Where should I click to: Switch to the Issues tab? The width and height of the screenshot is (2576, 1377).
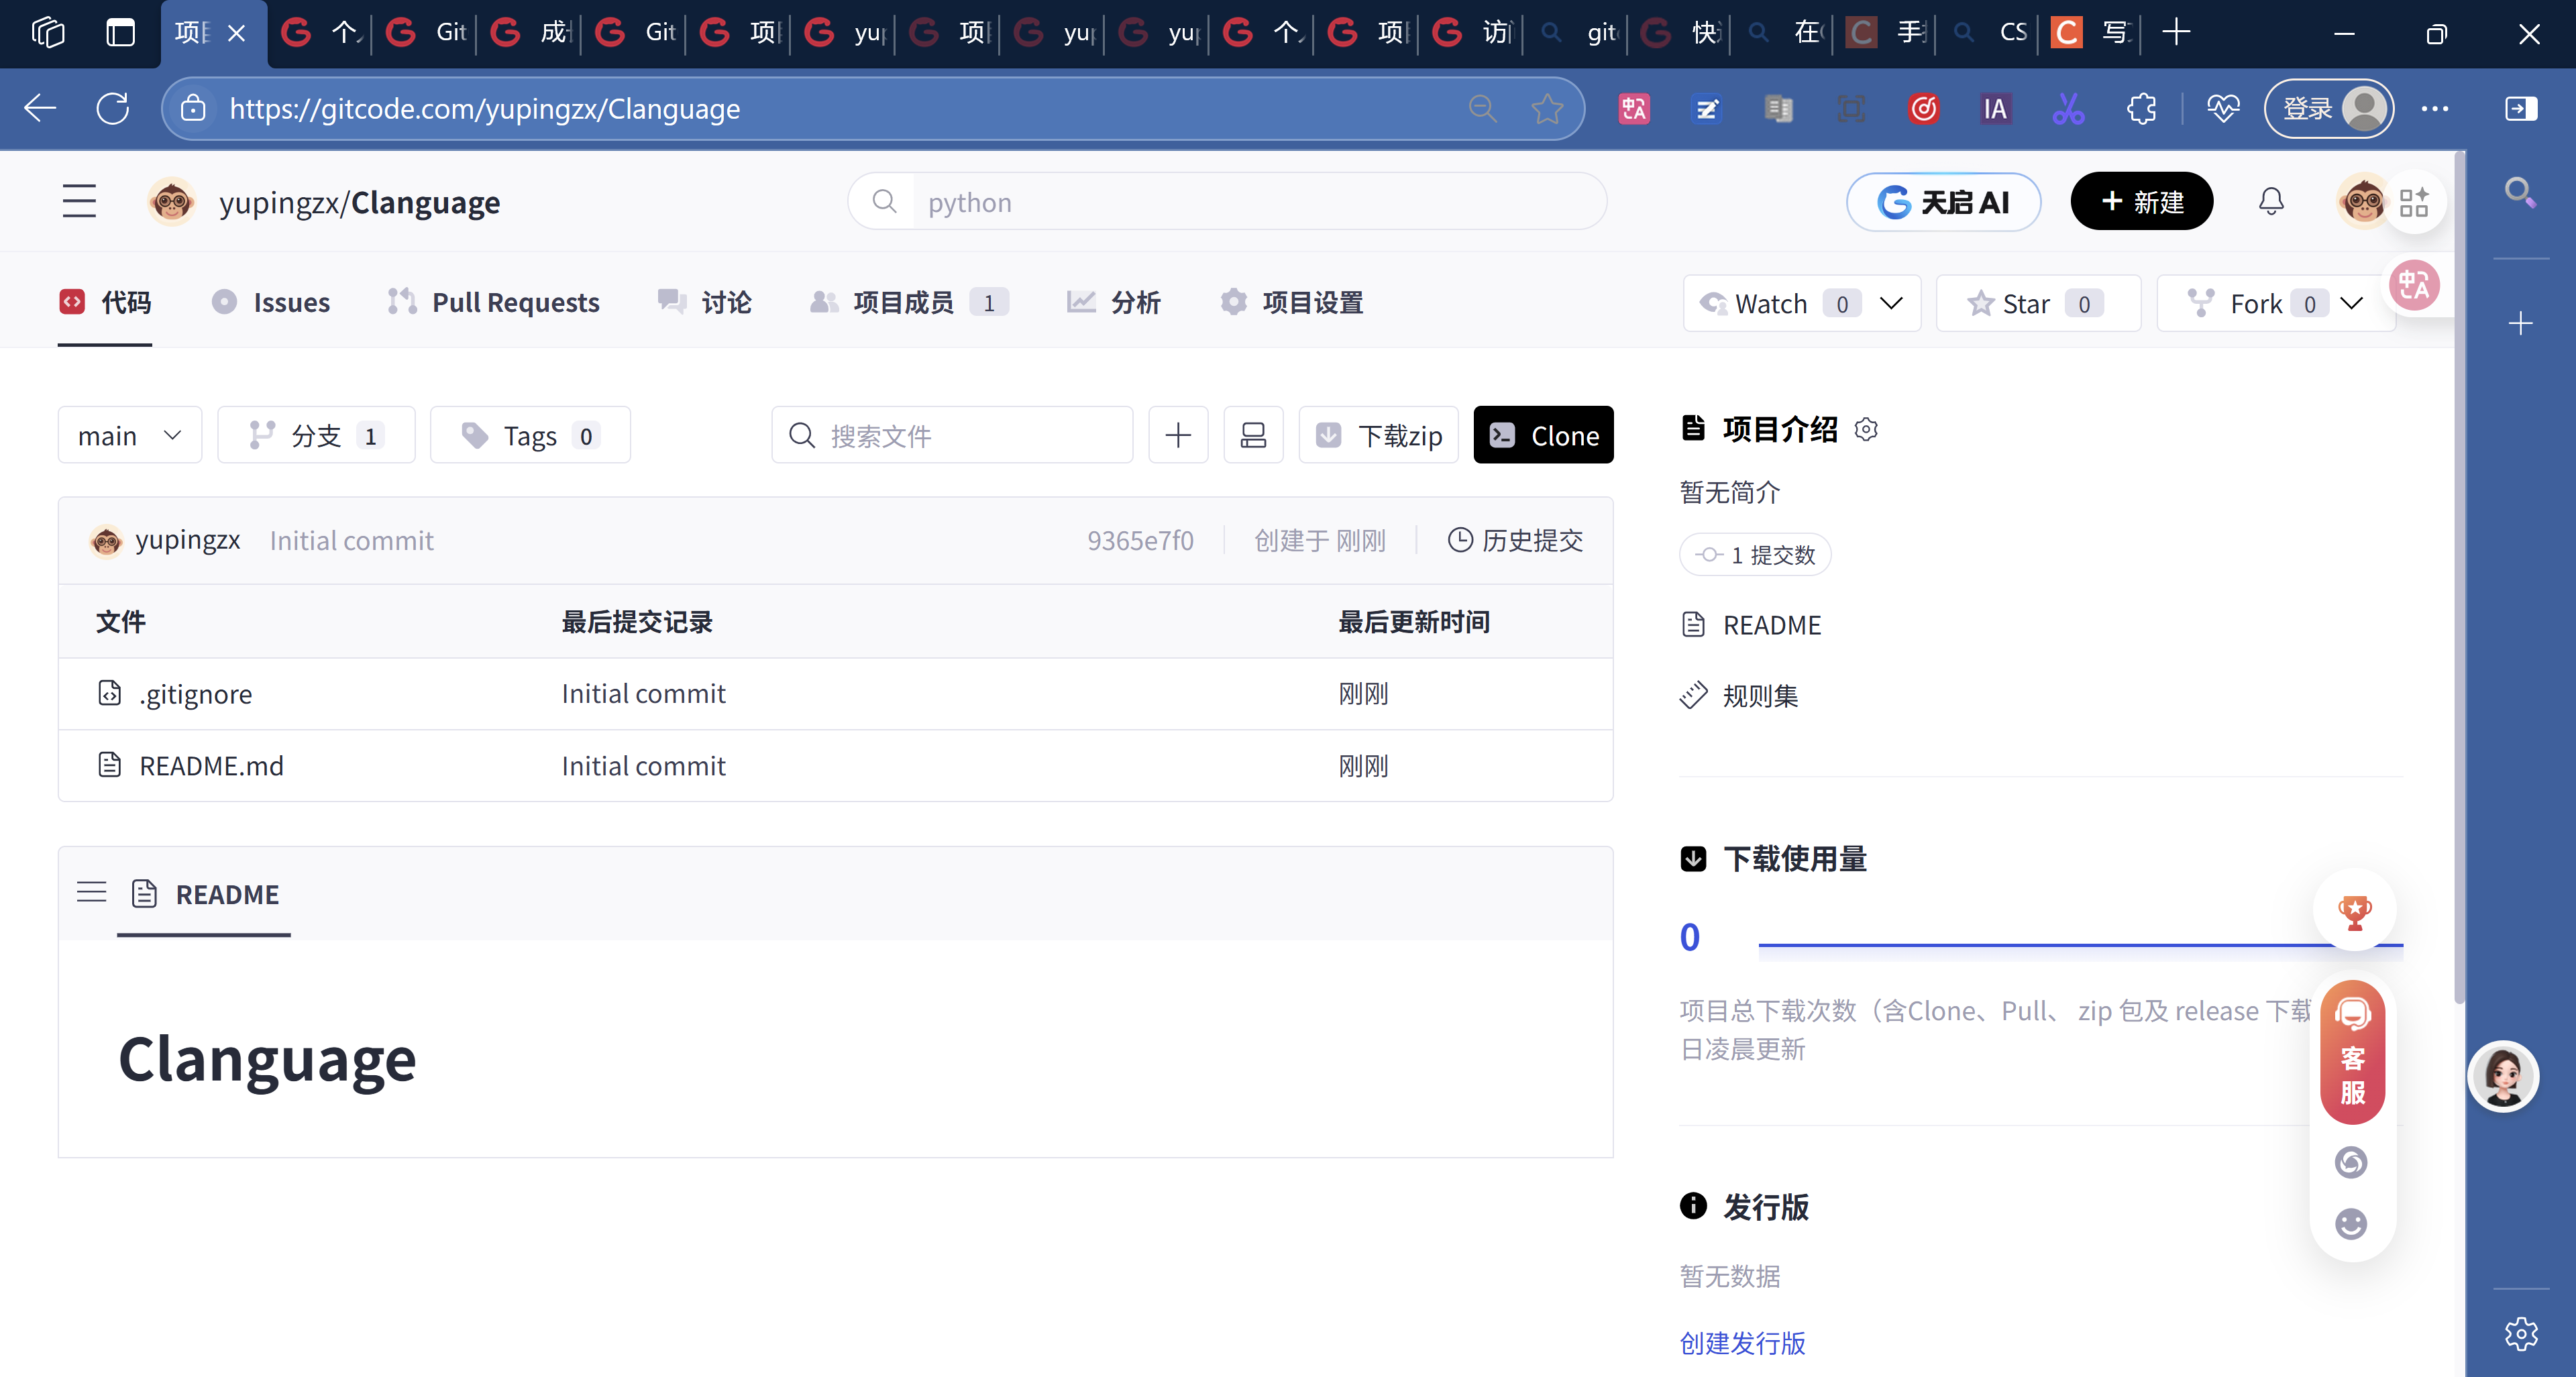[x=271, y=302]
